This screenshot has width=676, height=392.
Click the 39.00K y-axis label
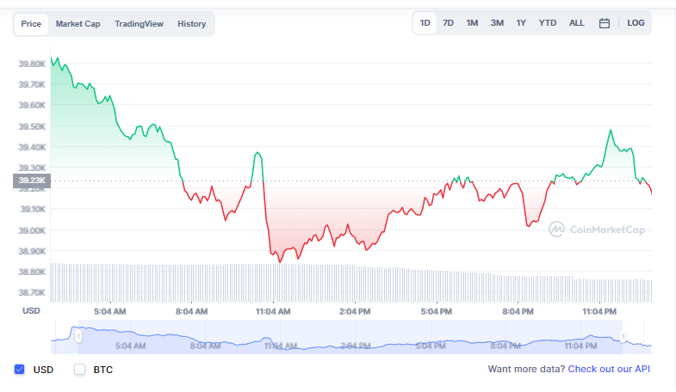[32, 230]
